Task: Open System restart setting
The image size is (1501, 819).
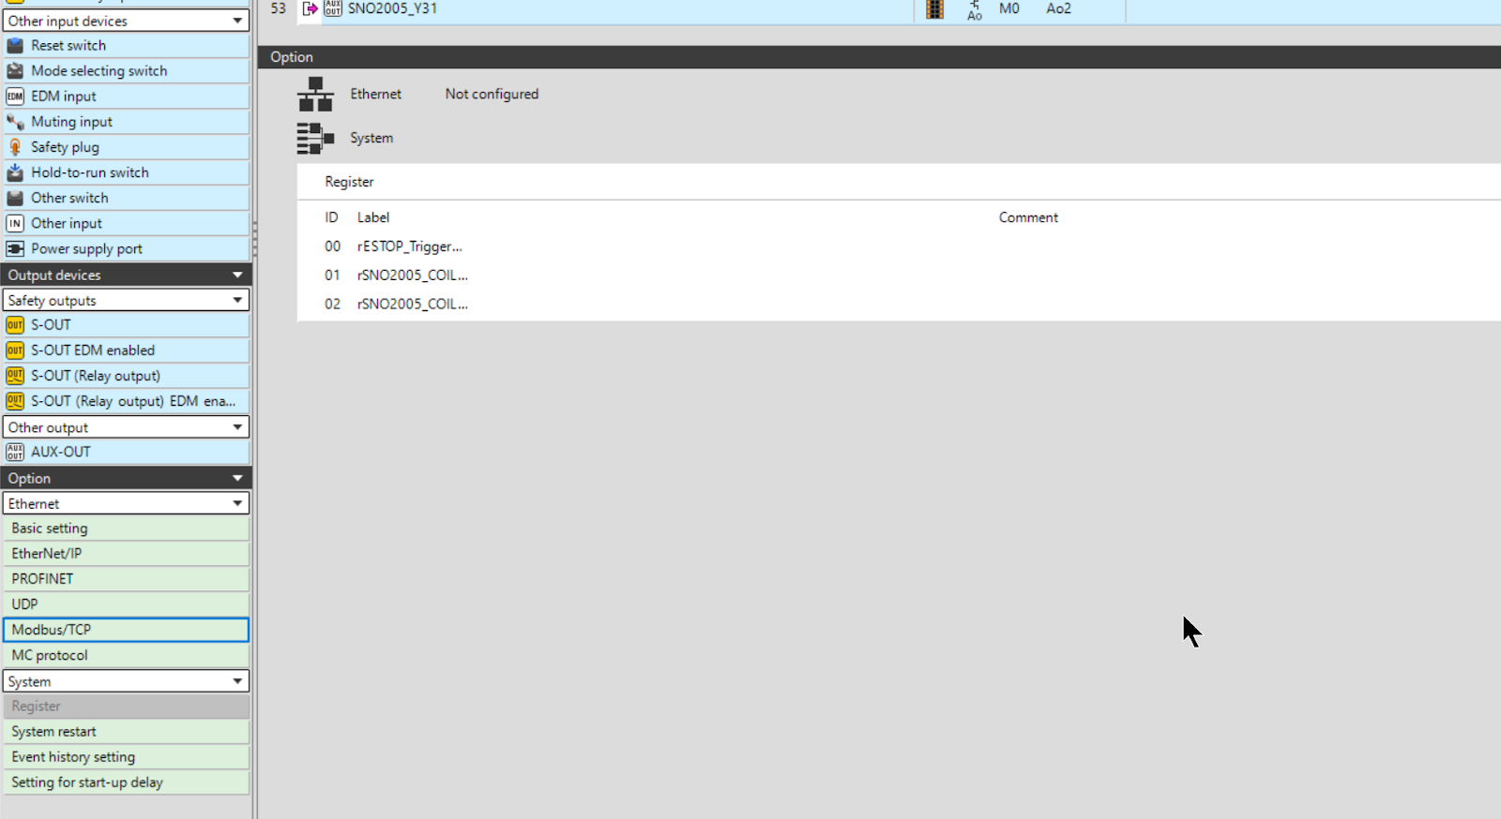Action: click(126, 732)
